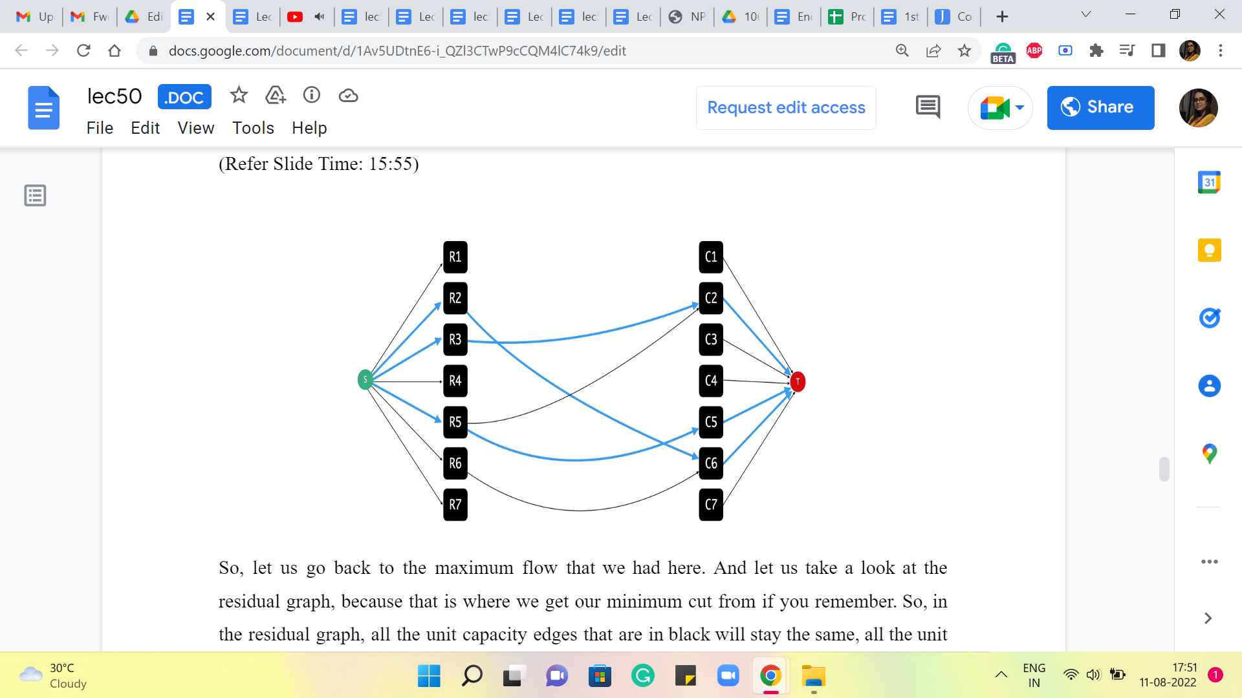The width and height of the screenshot is (1242, 698).
Task: Open Google Calendar side panel
Action: pos(1209,183)
